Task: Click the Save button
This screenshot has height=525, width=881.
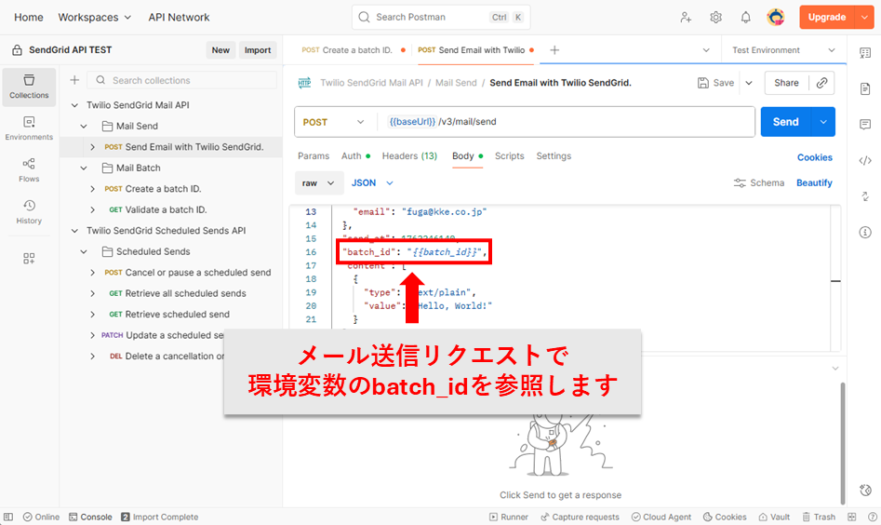Action: click(x=715, y=83)
